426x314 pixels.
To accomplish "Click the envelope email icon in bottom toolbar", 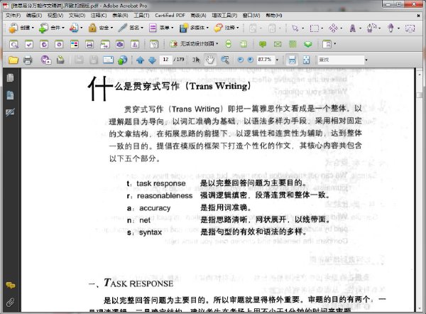I will (108, 60).
